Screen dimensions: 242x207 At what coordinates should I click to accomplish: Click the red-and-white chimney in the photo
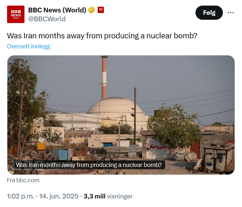coord(104,77)
